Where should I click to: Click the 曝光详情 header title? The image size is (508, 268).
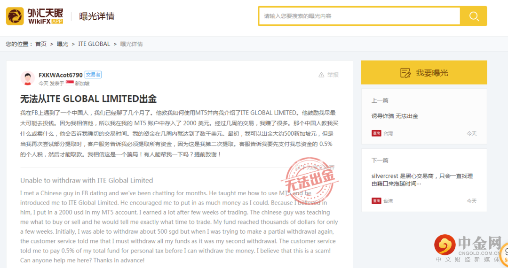click(97, 16)
